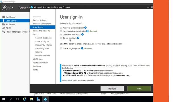The image size is (182, 102).
Task: Open File Explorer from taskbar
Action: pos(31,99)
